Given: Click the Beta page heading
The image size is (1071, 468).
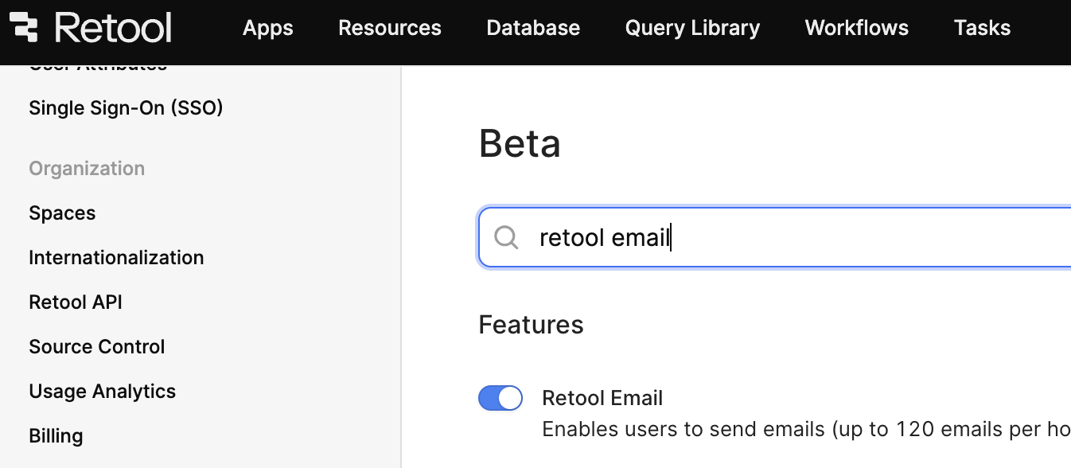Looking at the screenshot, I should point(520,144).
